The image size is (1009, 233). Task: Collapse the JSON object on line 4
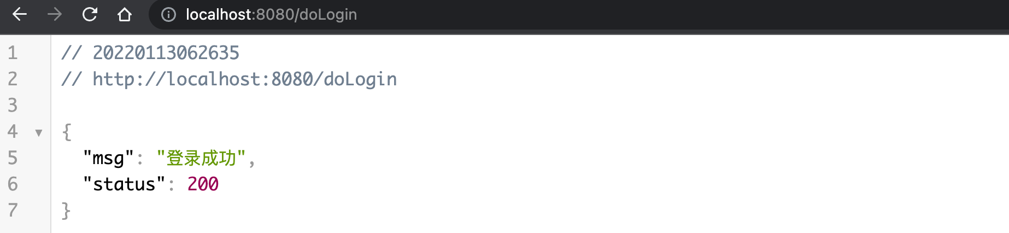coord(39,132)
